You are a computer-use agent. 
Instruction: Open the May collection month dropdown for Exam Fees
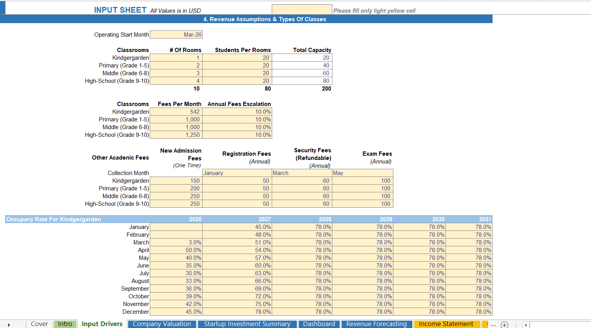point(362,173)
